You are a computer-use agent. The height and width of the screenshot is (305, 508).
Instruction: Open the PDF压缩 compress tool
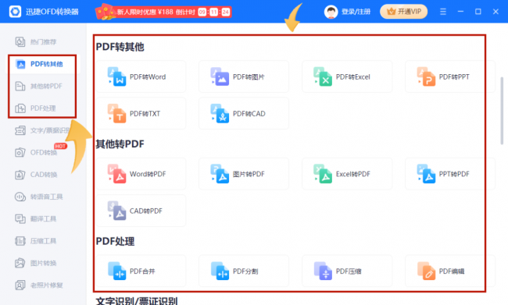(347, 271)
